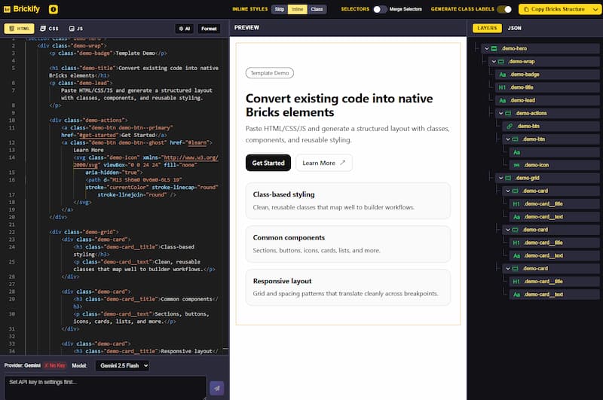Click the No Key status badge
The width and height of the screenshot is (603, 400).
pos(54,365)
